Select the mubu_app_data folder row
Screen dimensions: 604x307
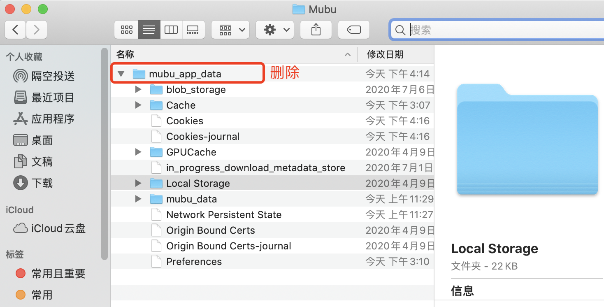click(x=272, y=74)
